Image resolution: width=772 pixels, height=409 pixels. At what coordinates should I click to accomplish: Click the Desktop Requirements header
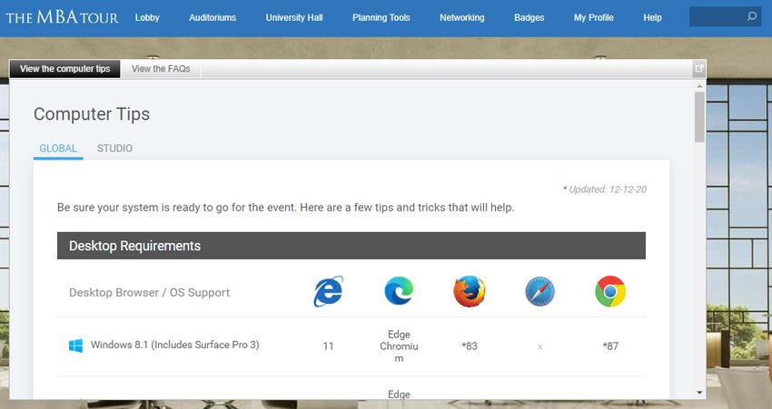point(351,246)
